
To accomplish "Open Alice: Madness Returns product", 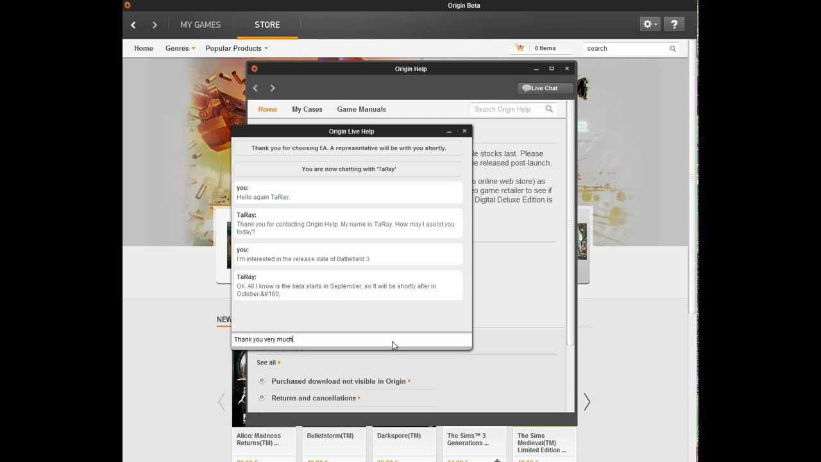I will click(x=258, y=439).
